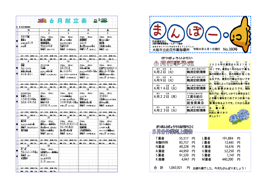Click the '金' weekday column header
This screenshot has width=267, height=188.
click(x=108, y=30)
